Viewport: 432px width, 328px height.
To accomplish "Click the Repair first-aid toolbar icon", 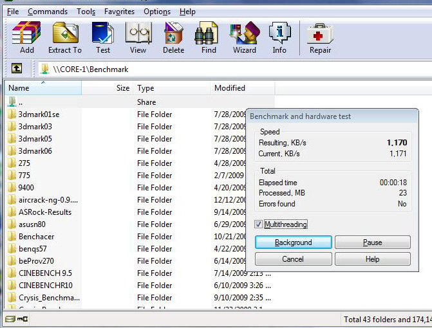I will (x=320, y=34).
